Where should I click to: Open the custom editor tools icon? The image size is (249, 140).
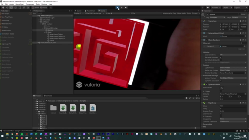point(28,7)
